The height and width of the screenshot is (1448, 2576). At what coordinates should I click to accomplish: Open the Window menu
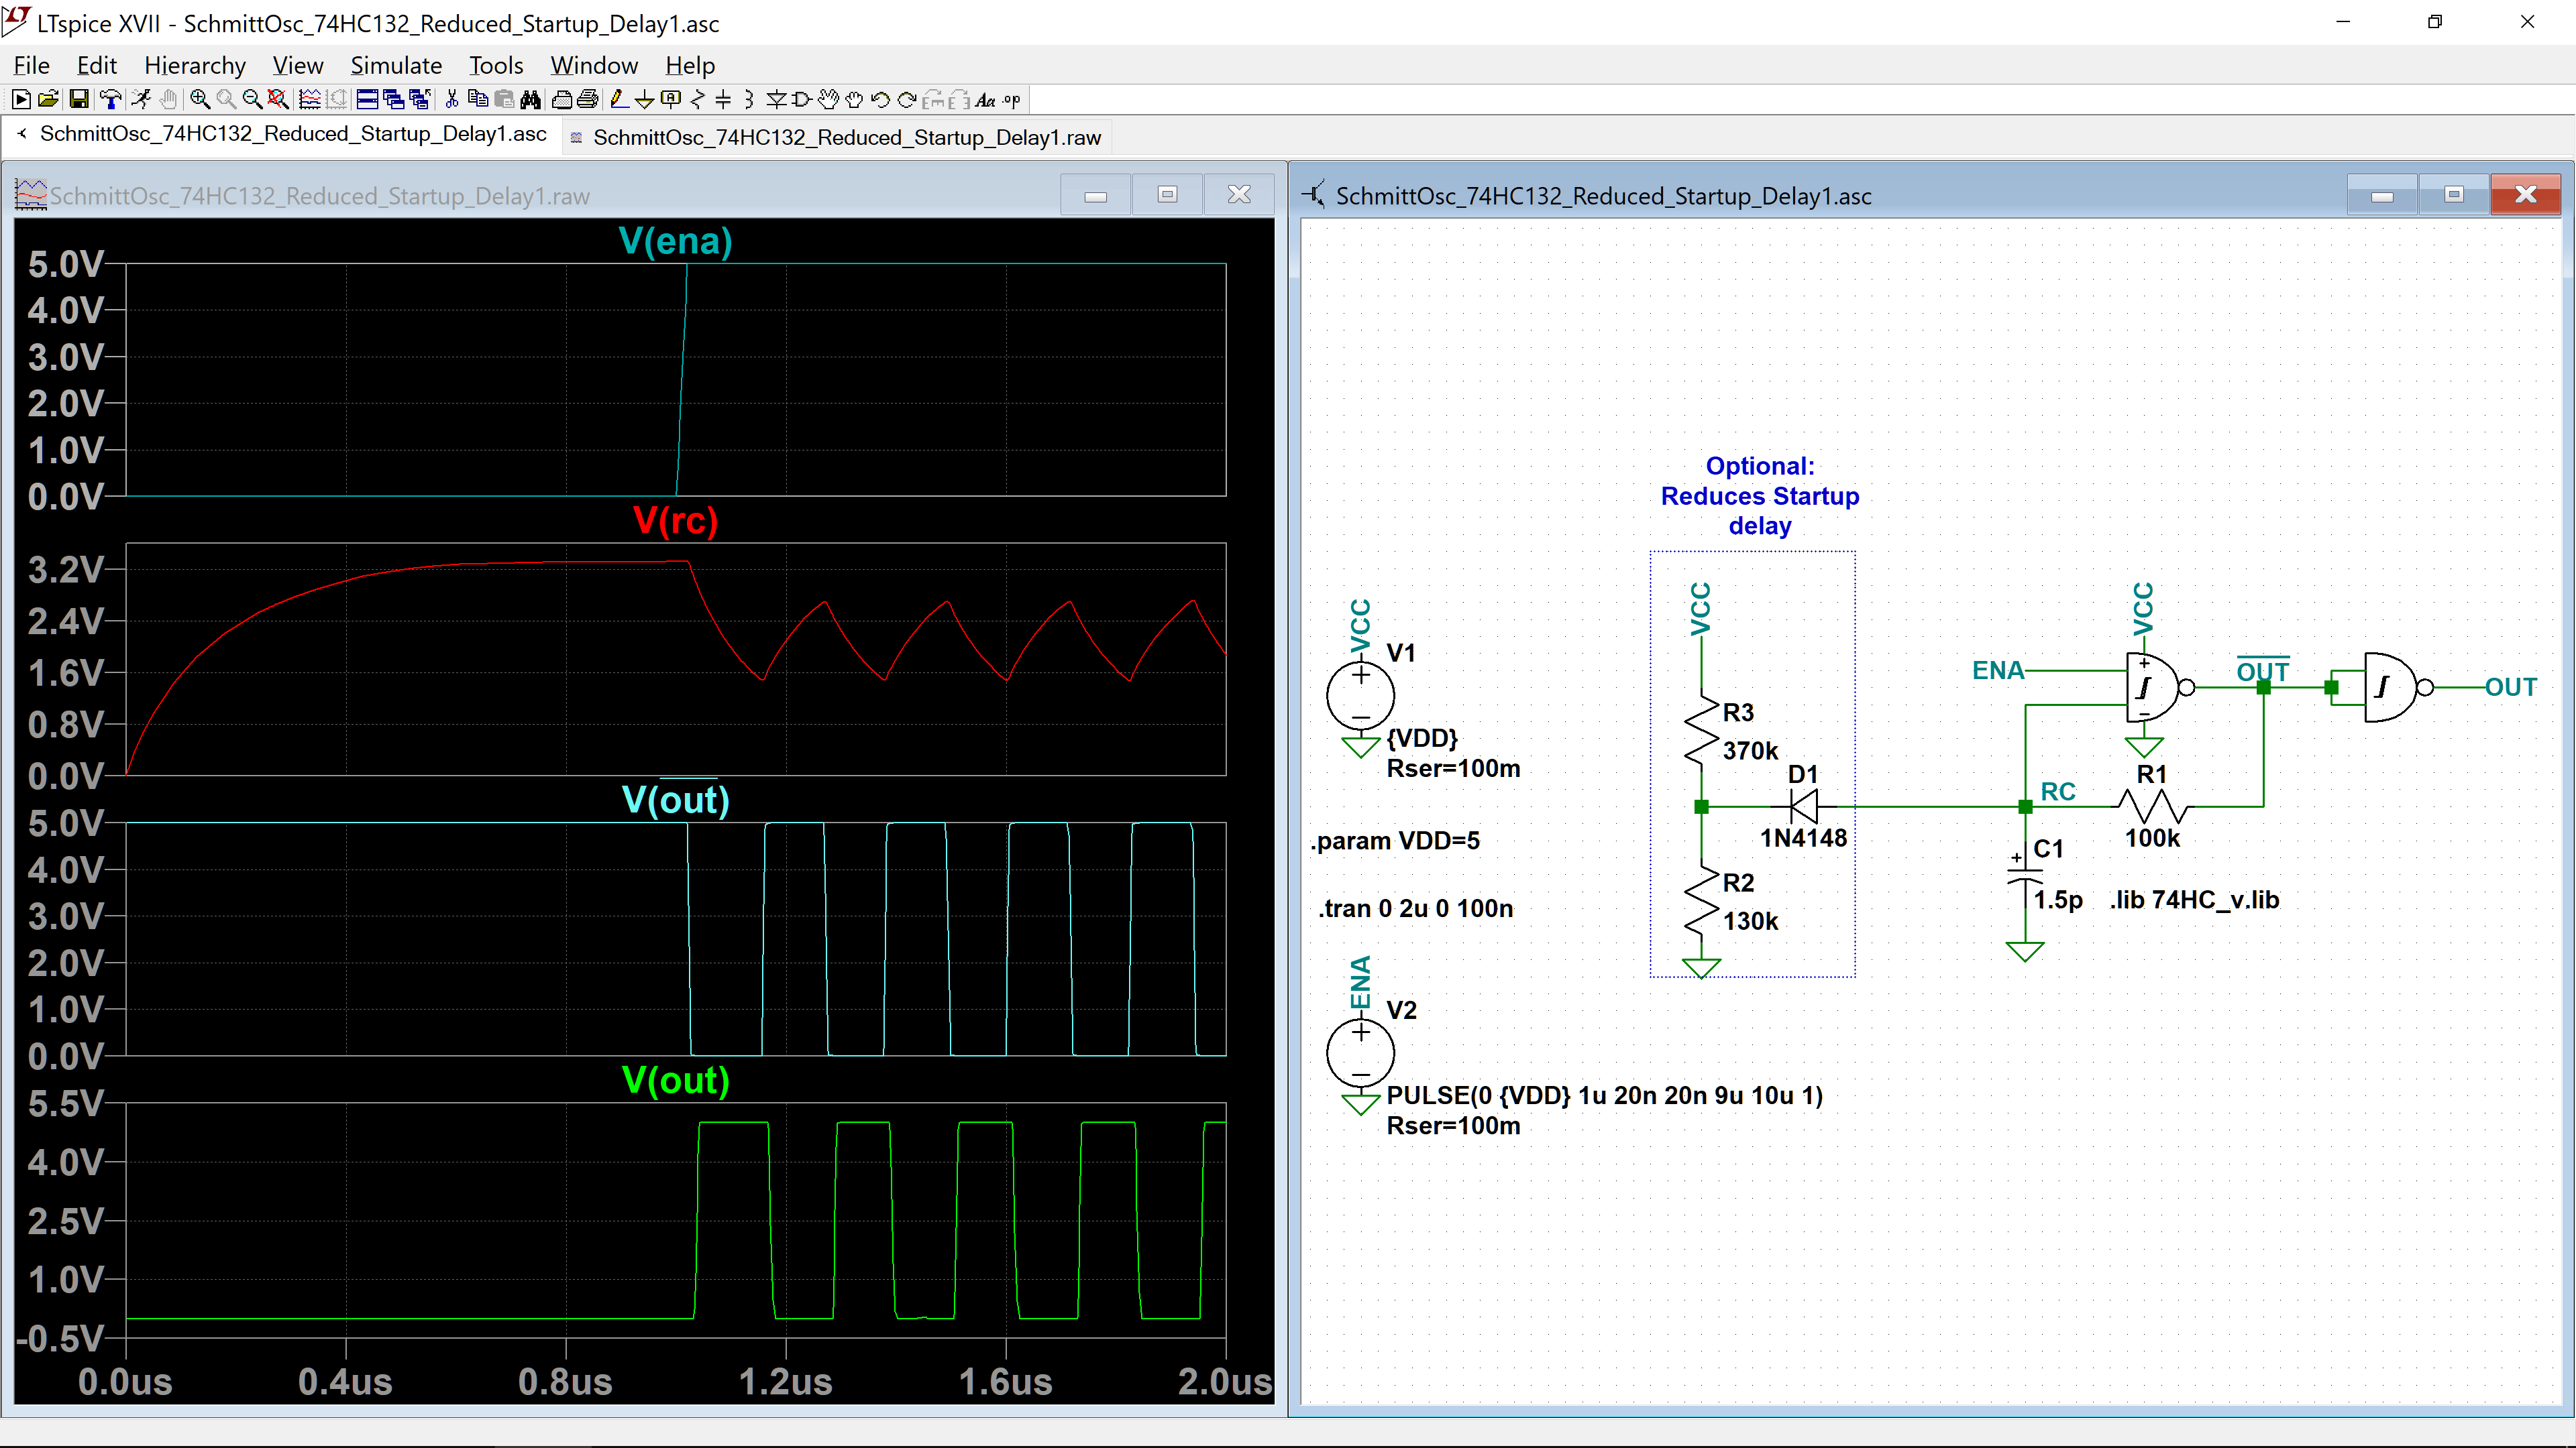click(594, 65)
